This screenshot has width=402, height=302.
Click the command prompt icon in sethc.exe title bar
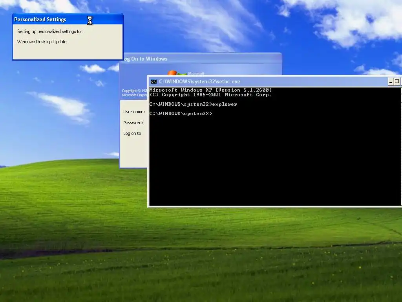point(153,82)
